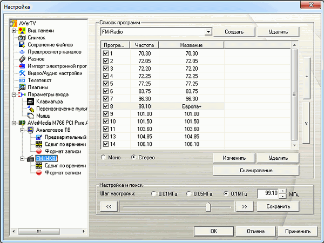Click the Клавиатура keyboard icon
The height and width of the screenshot is (243, 324).
coord(31,102)
